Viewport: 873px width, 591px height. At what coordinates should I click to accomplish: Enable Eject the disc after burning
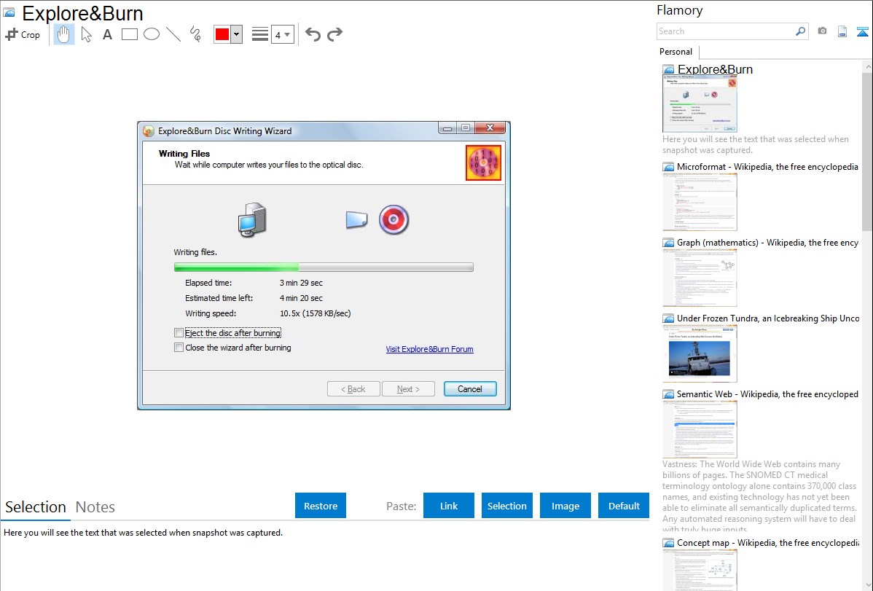pos(179,333)
